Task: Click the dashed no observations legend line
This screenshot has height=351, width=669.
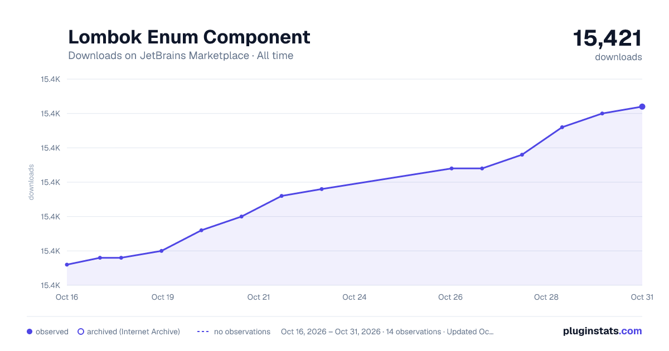Action: pos(203,331)
